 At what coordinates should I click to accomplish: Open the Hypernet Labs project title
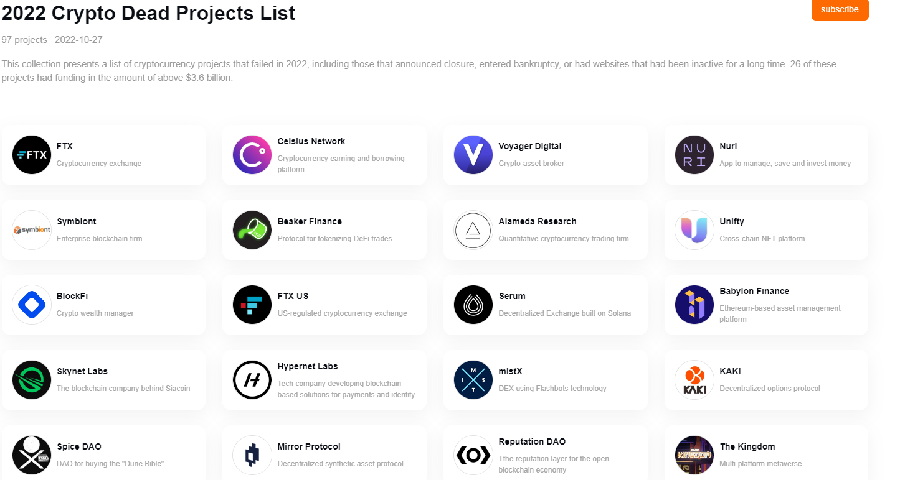308,366
